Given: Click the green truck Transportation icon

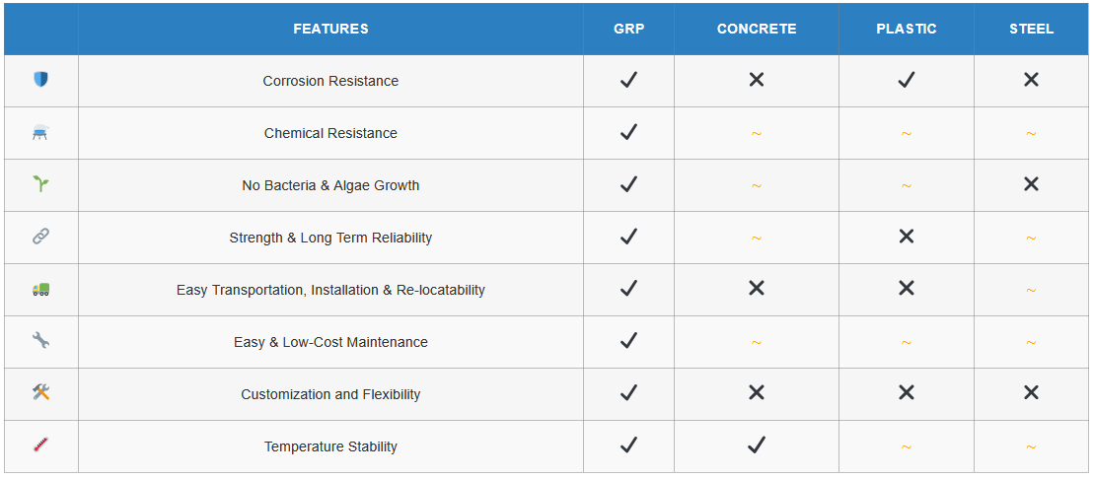Looking at the screenshot, I should (x=40, y=289).
